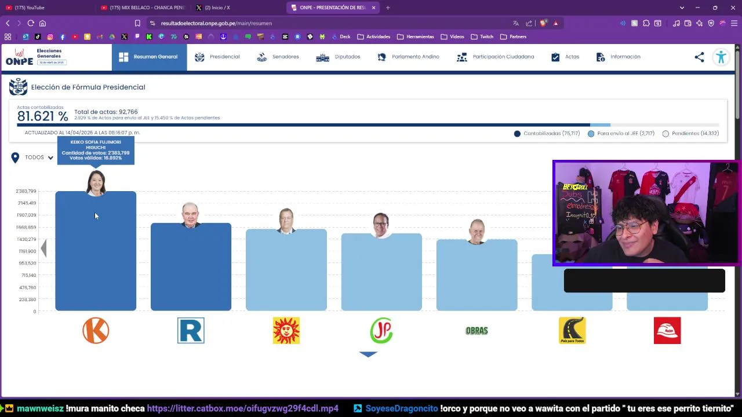742x417 pixels.
Task: Click 'Total de actas: 92,766' text
Action: [106, 112]
